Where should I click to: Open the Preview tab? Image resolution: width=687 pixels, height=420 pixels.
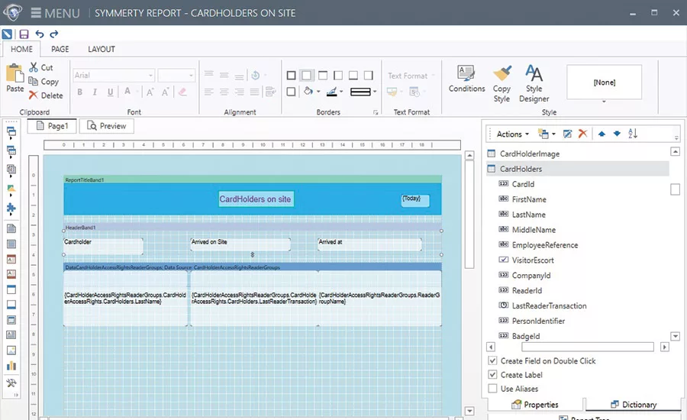point(106,126)
